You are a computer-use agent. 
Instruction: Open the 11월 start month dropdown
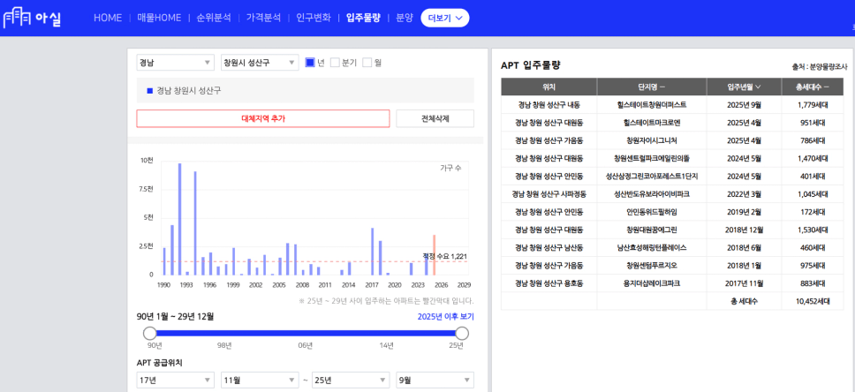pyautogui.click(x=260, y=380)
